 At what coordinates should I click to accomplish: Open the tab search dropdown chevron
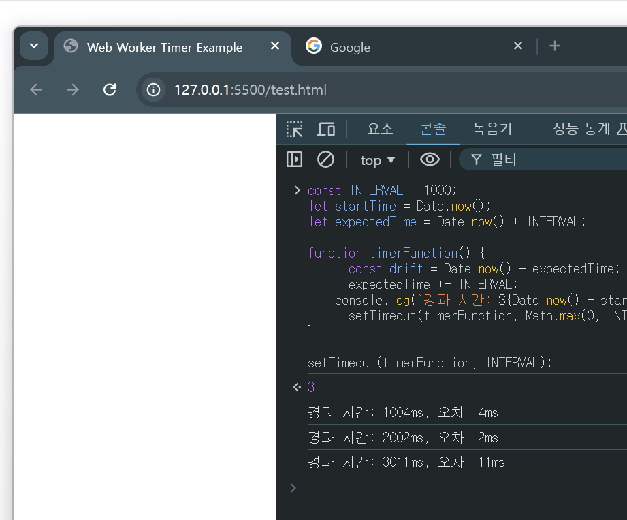pos(34,46)
